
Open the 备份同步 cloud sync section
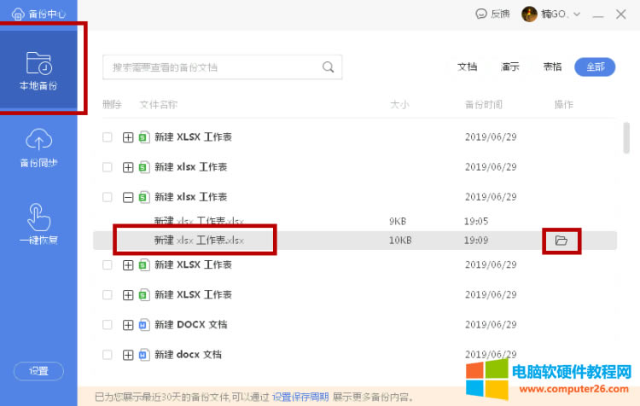(x=38, y=147)
